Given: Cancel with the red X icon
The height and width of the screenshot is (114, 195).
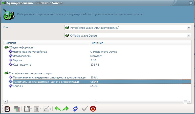Looking at the screenshot, I should pyautogui.click(x=93, y=109).
